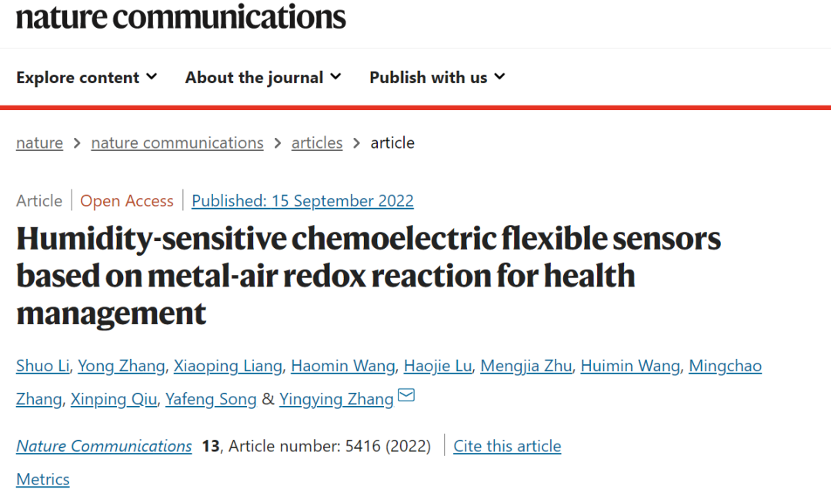The width and height of the screenshot is (831, 496).
Task: View author Shuo Li
Action: click(x=42, y=366)
